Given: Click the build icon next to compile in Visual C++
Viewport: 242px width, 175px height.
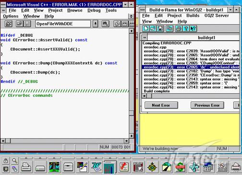Looking at the screenshot, I should [125, 24].
